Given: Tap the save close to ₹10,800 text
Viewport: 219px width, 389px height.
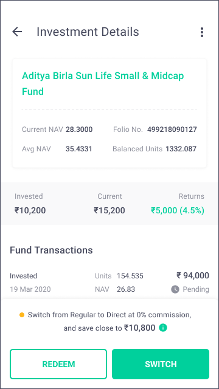Looking at the screenshot, I should tap(109, 328).
